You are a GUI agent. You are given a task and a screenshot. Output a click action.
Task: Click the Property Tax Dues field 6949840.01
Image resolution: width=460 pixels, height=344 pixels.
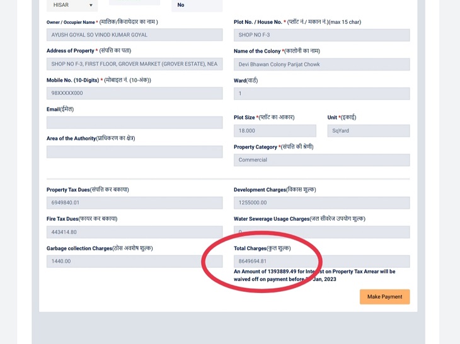[x=134, y=203]
